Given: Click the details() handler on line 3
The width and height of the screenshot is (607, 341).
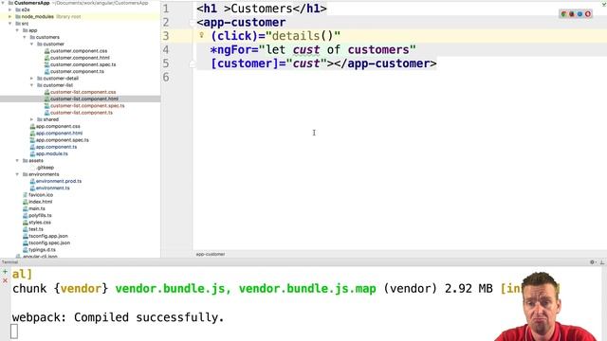Looking at the screenshot, I should [x=303, y=36].
